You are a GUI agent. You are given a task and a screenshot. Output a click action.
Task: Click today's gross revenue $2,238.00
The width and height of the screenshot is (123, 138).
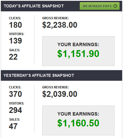point(60,25)
